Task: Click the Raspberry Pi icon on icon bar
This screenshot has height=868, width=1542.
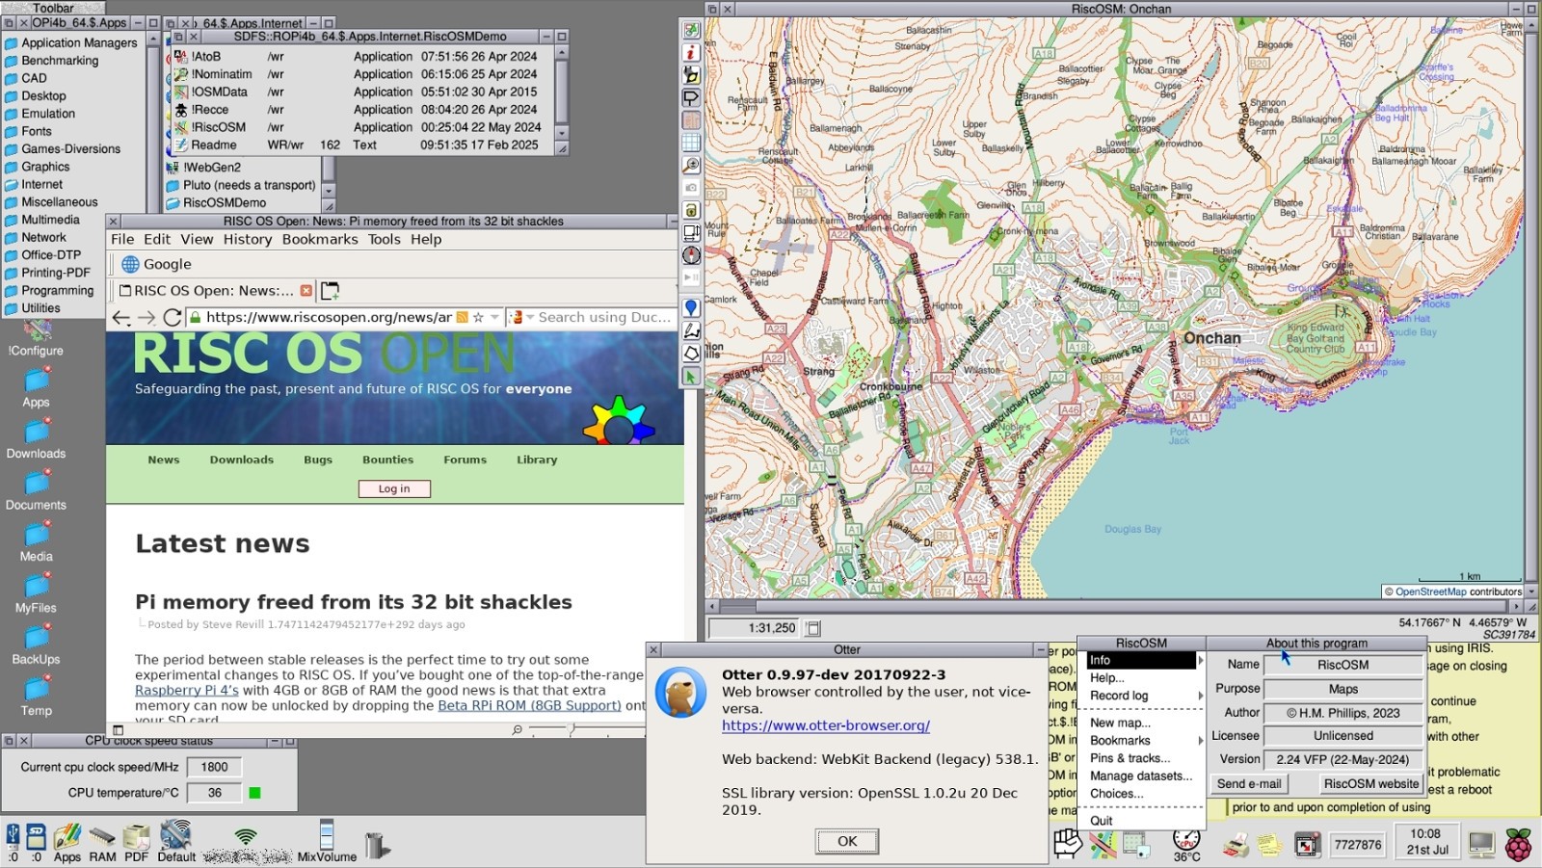Action: point(1518,845)
